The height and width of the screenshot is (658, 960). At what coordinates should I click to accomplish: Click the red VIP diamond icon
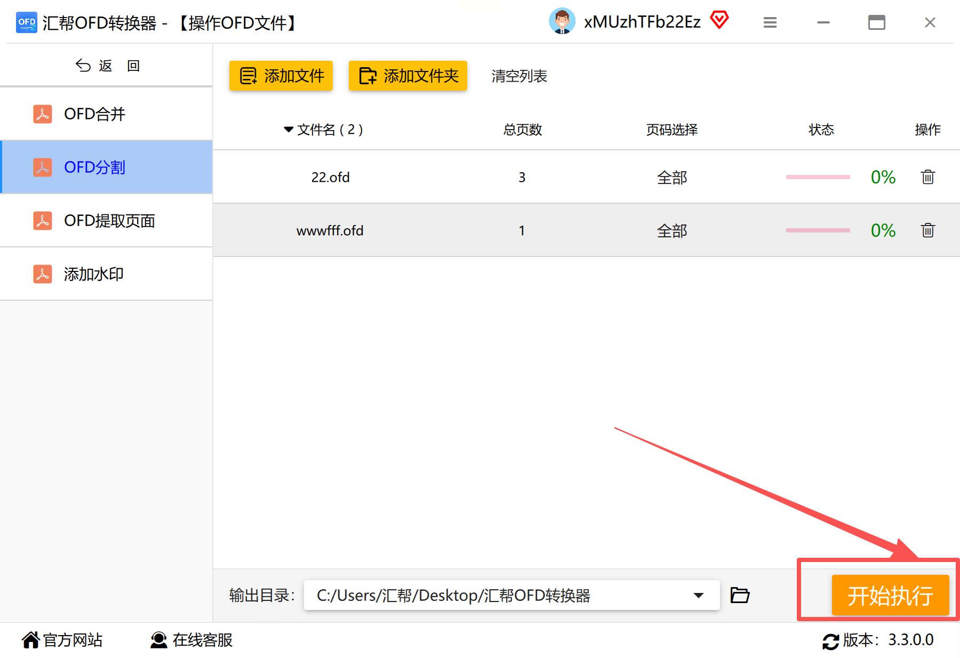[x=719, y=20]
